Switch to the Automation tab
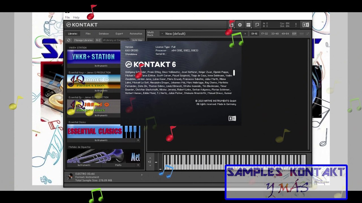362x203 pixels. [136, 34]
